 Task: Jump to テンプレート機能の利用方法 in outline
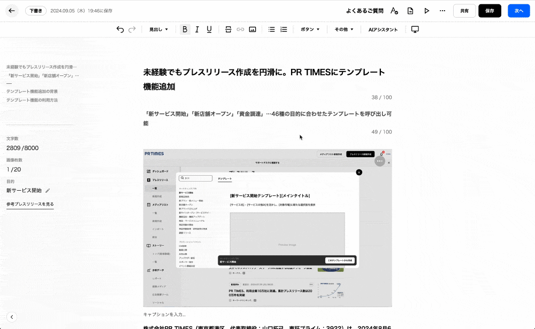[32, 100]
